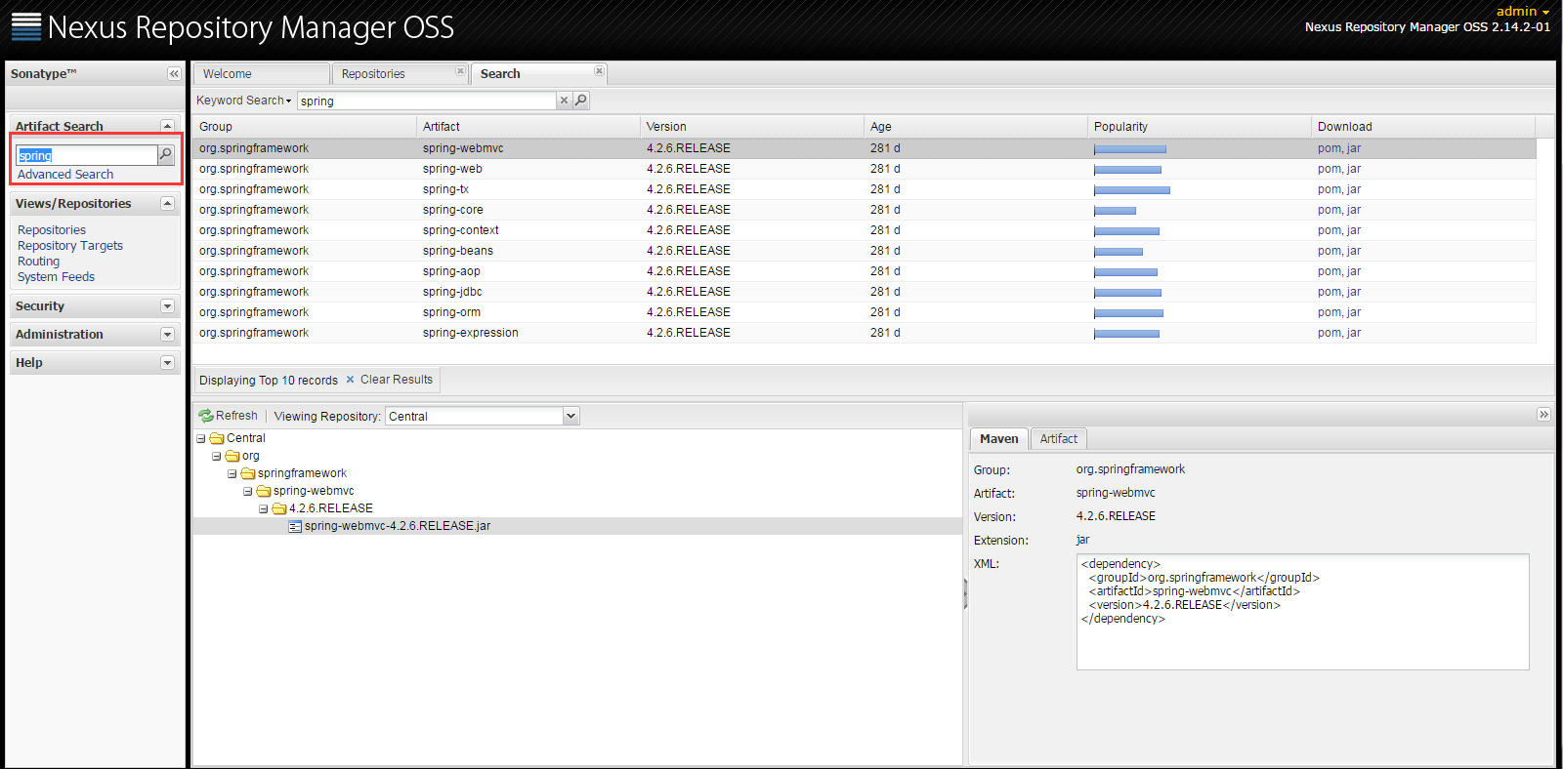The width and height of the screenshot is (1563, 769).
Task: Click the 4.2.6.RELEASE folder icon
Action: pos(279,508)
